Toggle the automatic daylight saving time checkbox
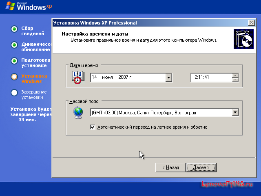Screen dimensions: 261x196 (93, 127)
